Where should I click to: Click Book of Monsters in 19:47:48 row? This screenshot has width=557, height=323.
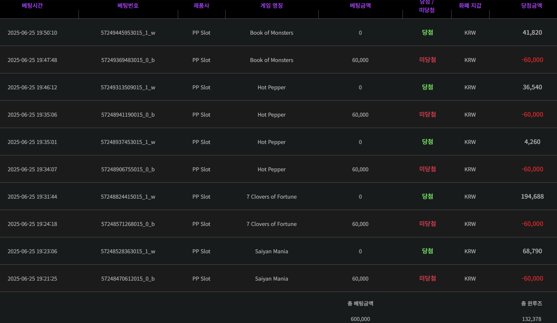click(272, 60)
